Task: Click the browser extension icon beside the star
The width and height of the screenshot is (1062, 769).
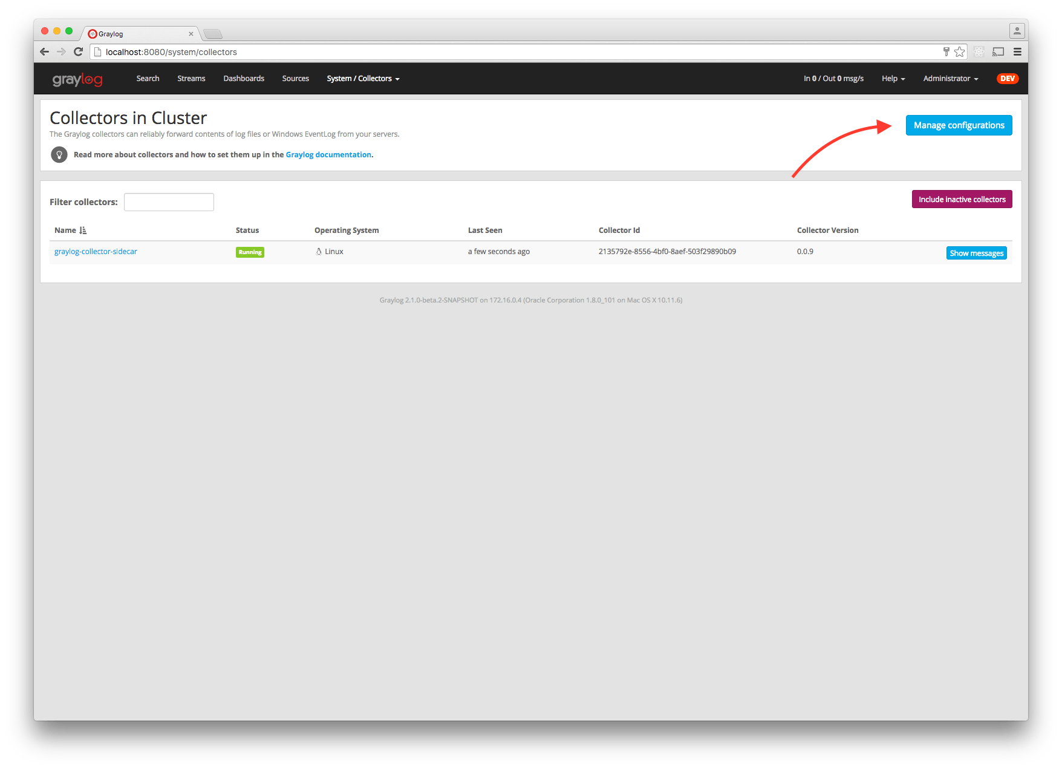Action: 979,52
